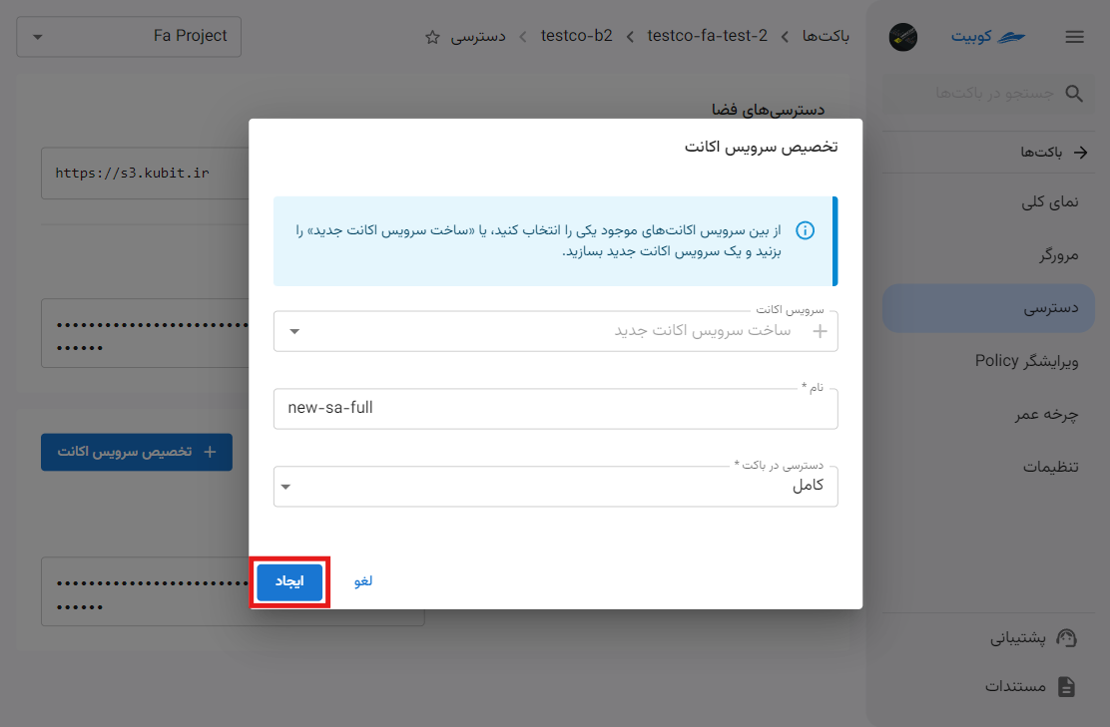Open the Fa Project selector dropdown
This screenshot has width=1110, height=727.
point(129,36)
